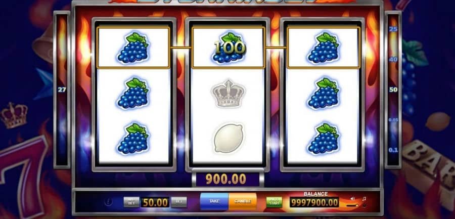Viewport: 455px width, 219px height.
Task: Select coin value 0.1 on right panel
Action: click(393, 150)
